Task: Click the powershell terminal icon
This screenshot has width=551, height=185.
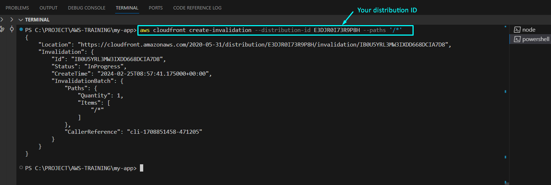Action: (517, 39)
